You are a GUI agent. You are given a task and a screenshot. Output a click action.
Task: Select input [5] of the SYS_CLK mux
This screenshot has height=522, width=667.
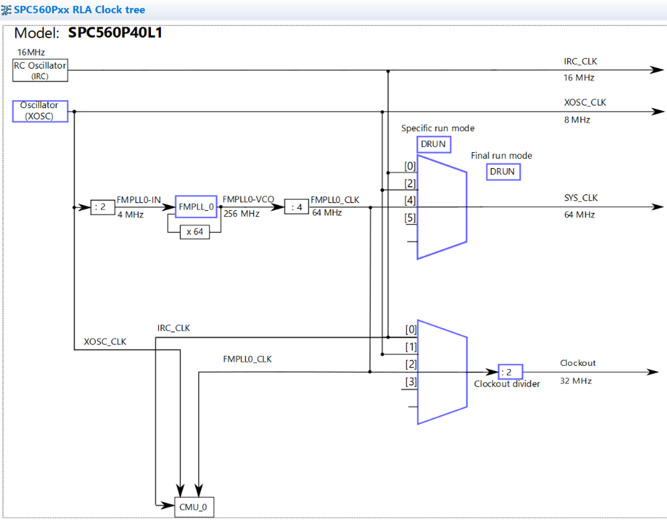[410, 218]
